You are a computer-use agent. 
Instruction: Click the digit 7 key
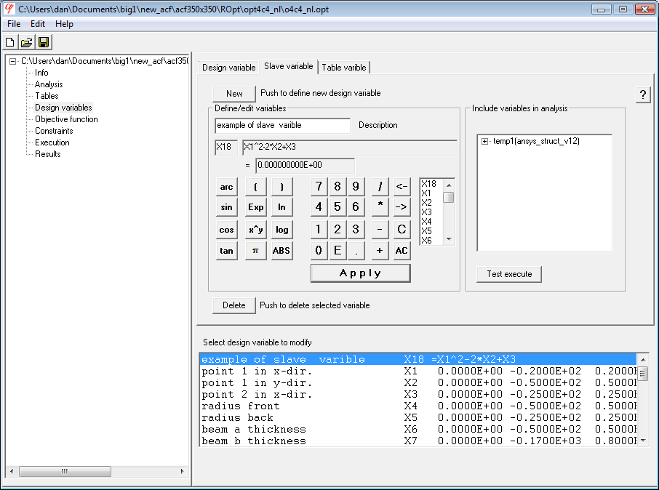319,187
